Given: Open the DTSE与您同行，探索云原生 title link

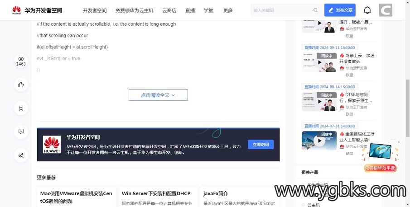Looking at the screenshot, I should 356,98.
